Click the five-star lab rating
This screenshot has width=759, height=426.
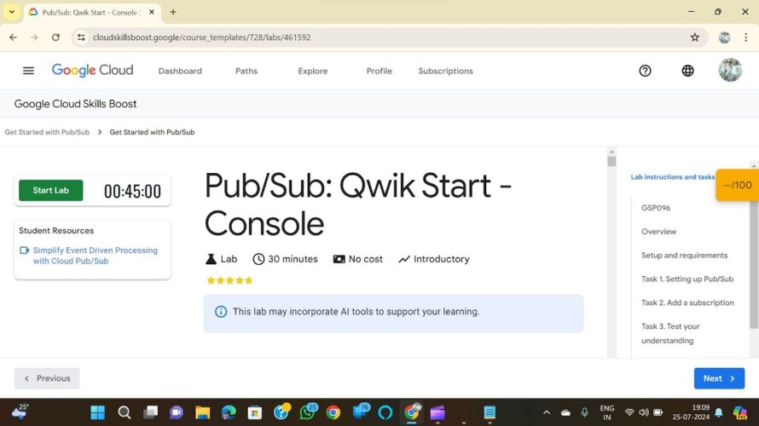[x=229, y=280]
